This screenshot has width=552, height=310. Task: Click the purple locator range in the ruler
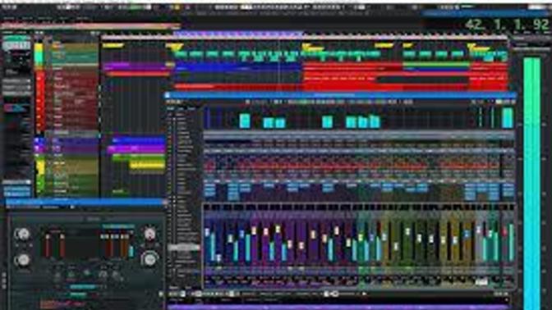click(x=238, y=34)
